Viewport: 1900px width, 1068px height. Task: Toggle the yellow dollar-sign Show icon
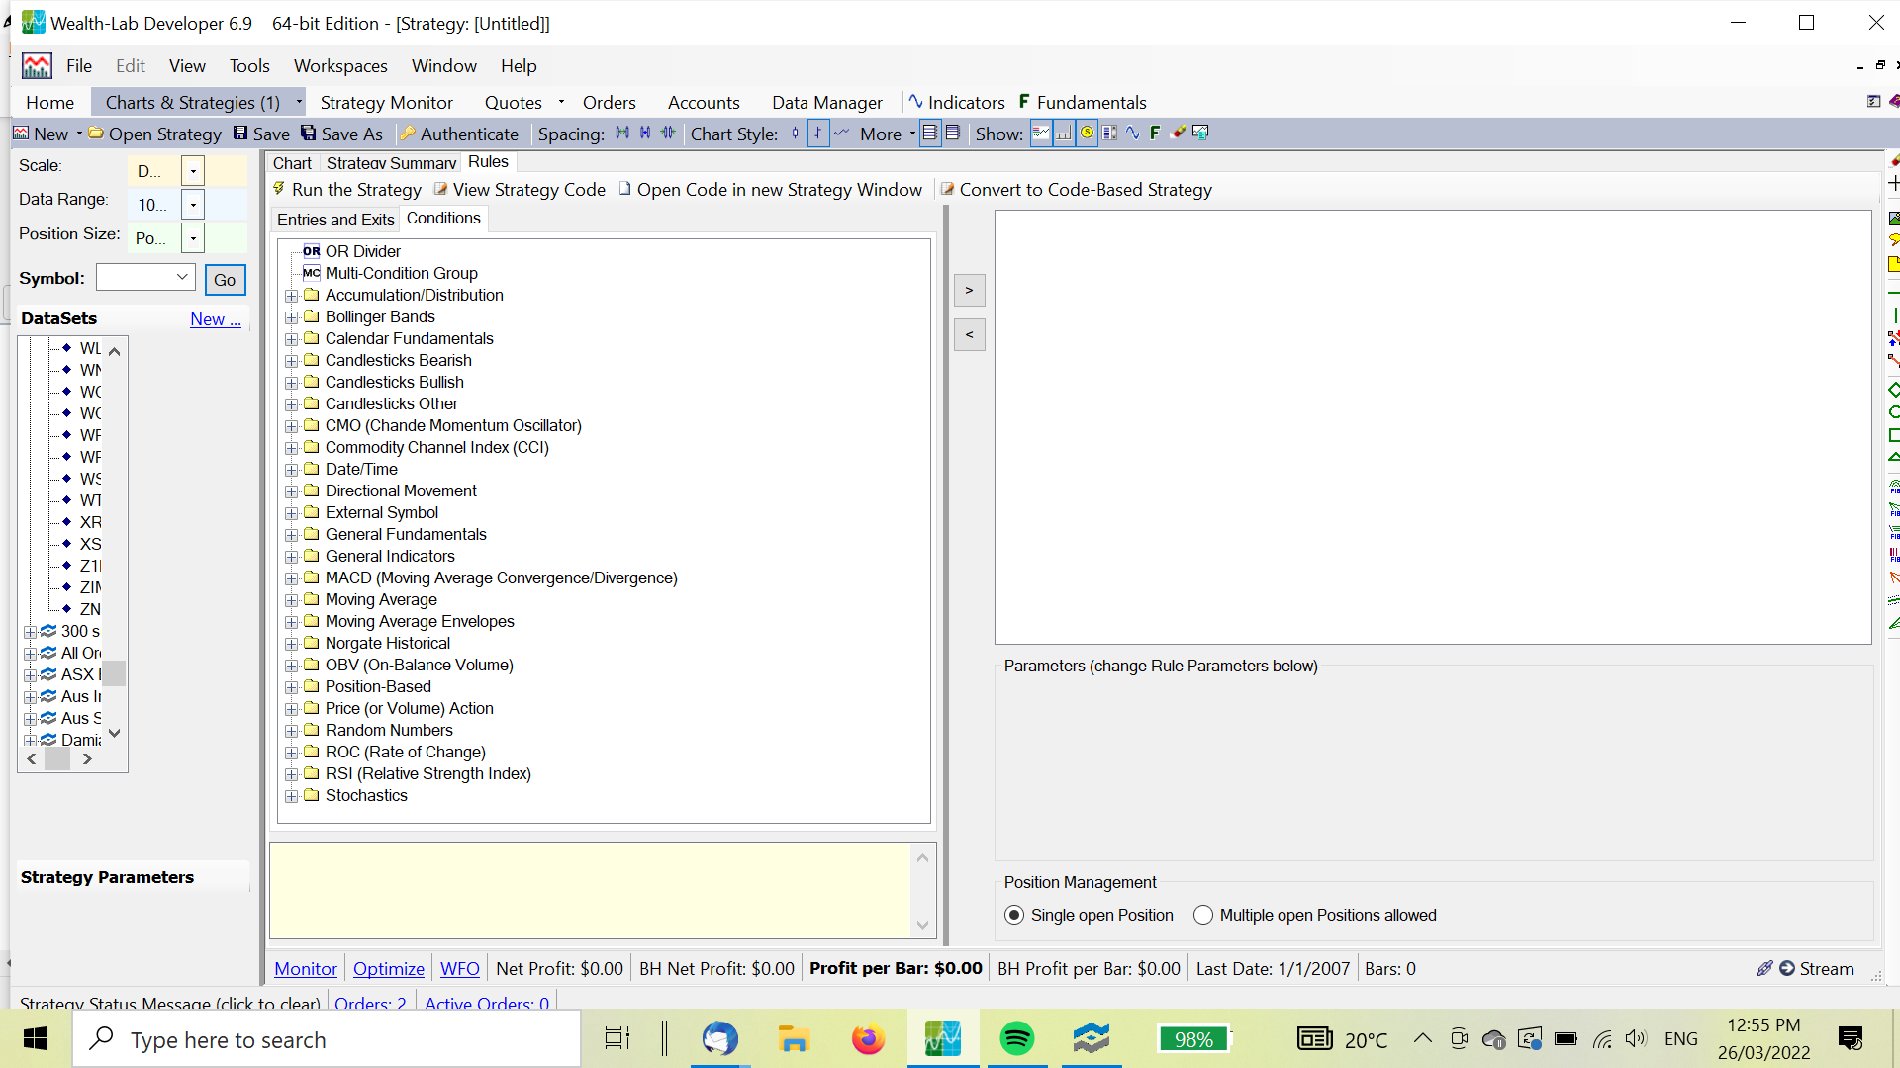[1087, 133]
